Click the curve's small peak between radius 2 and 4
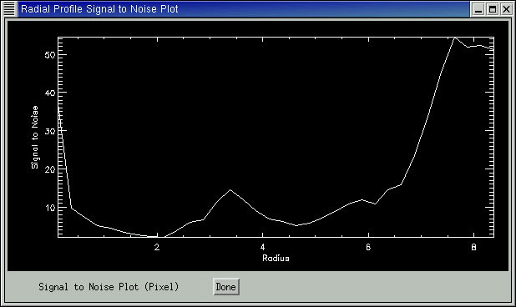516x307 pixels. click(x=230, y=189)
